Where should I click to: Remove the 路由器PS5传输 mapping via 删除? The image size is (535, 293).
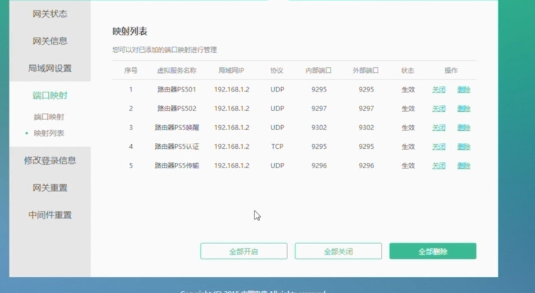coord(464,166)
